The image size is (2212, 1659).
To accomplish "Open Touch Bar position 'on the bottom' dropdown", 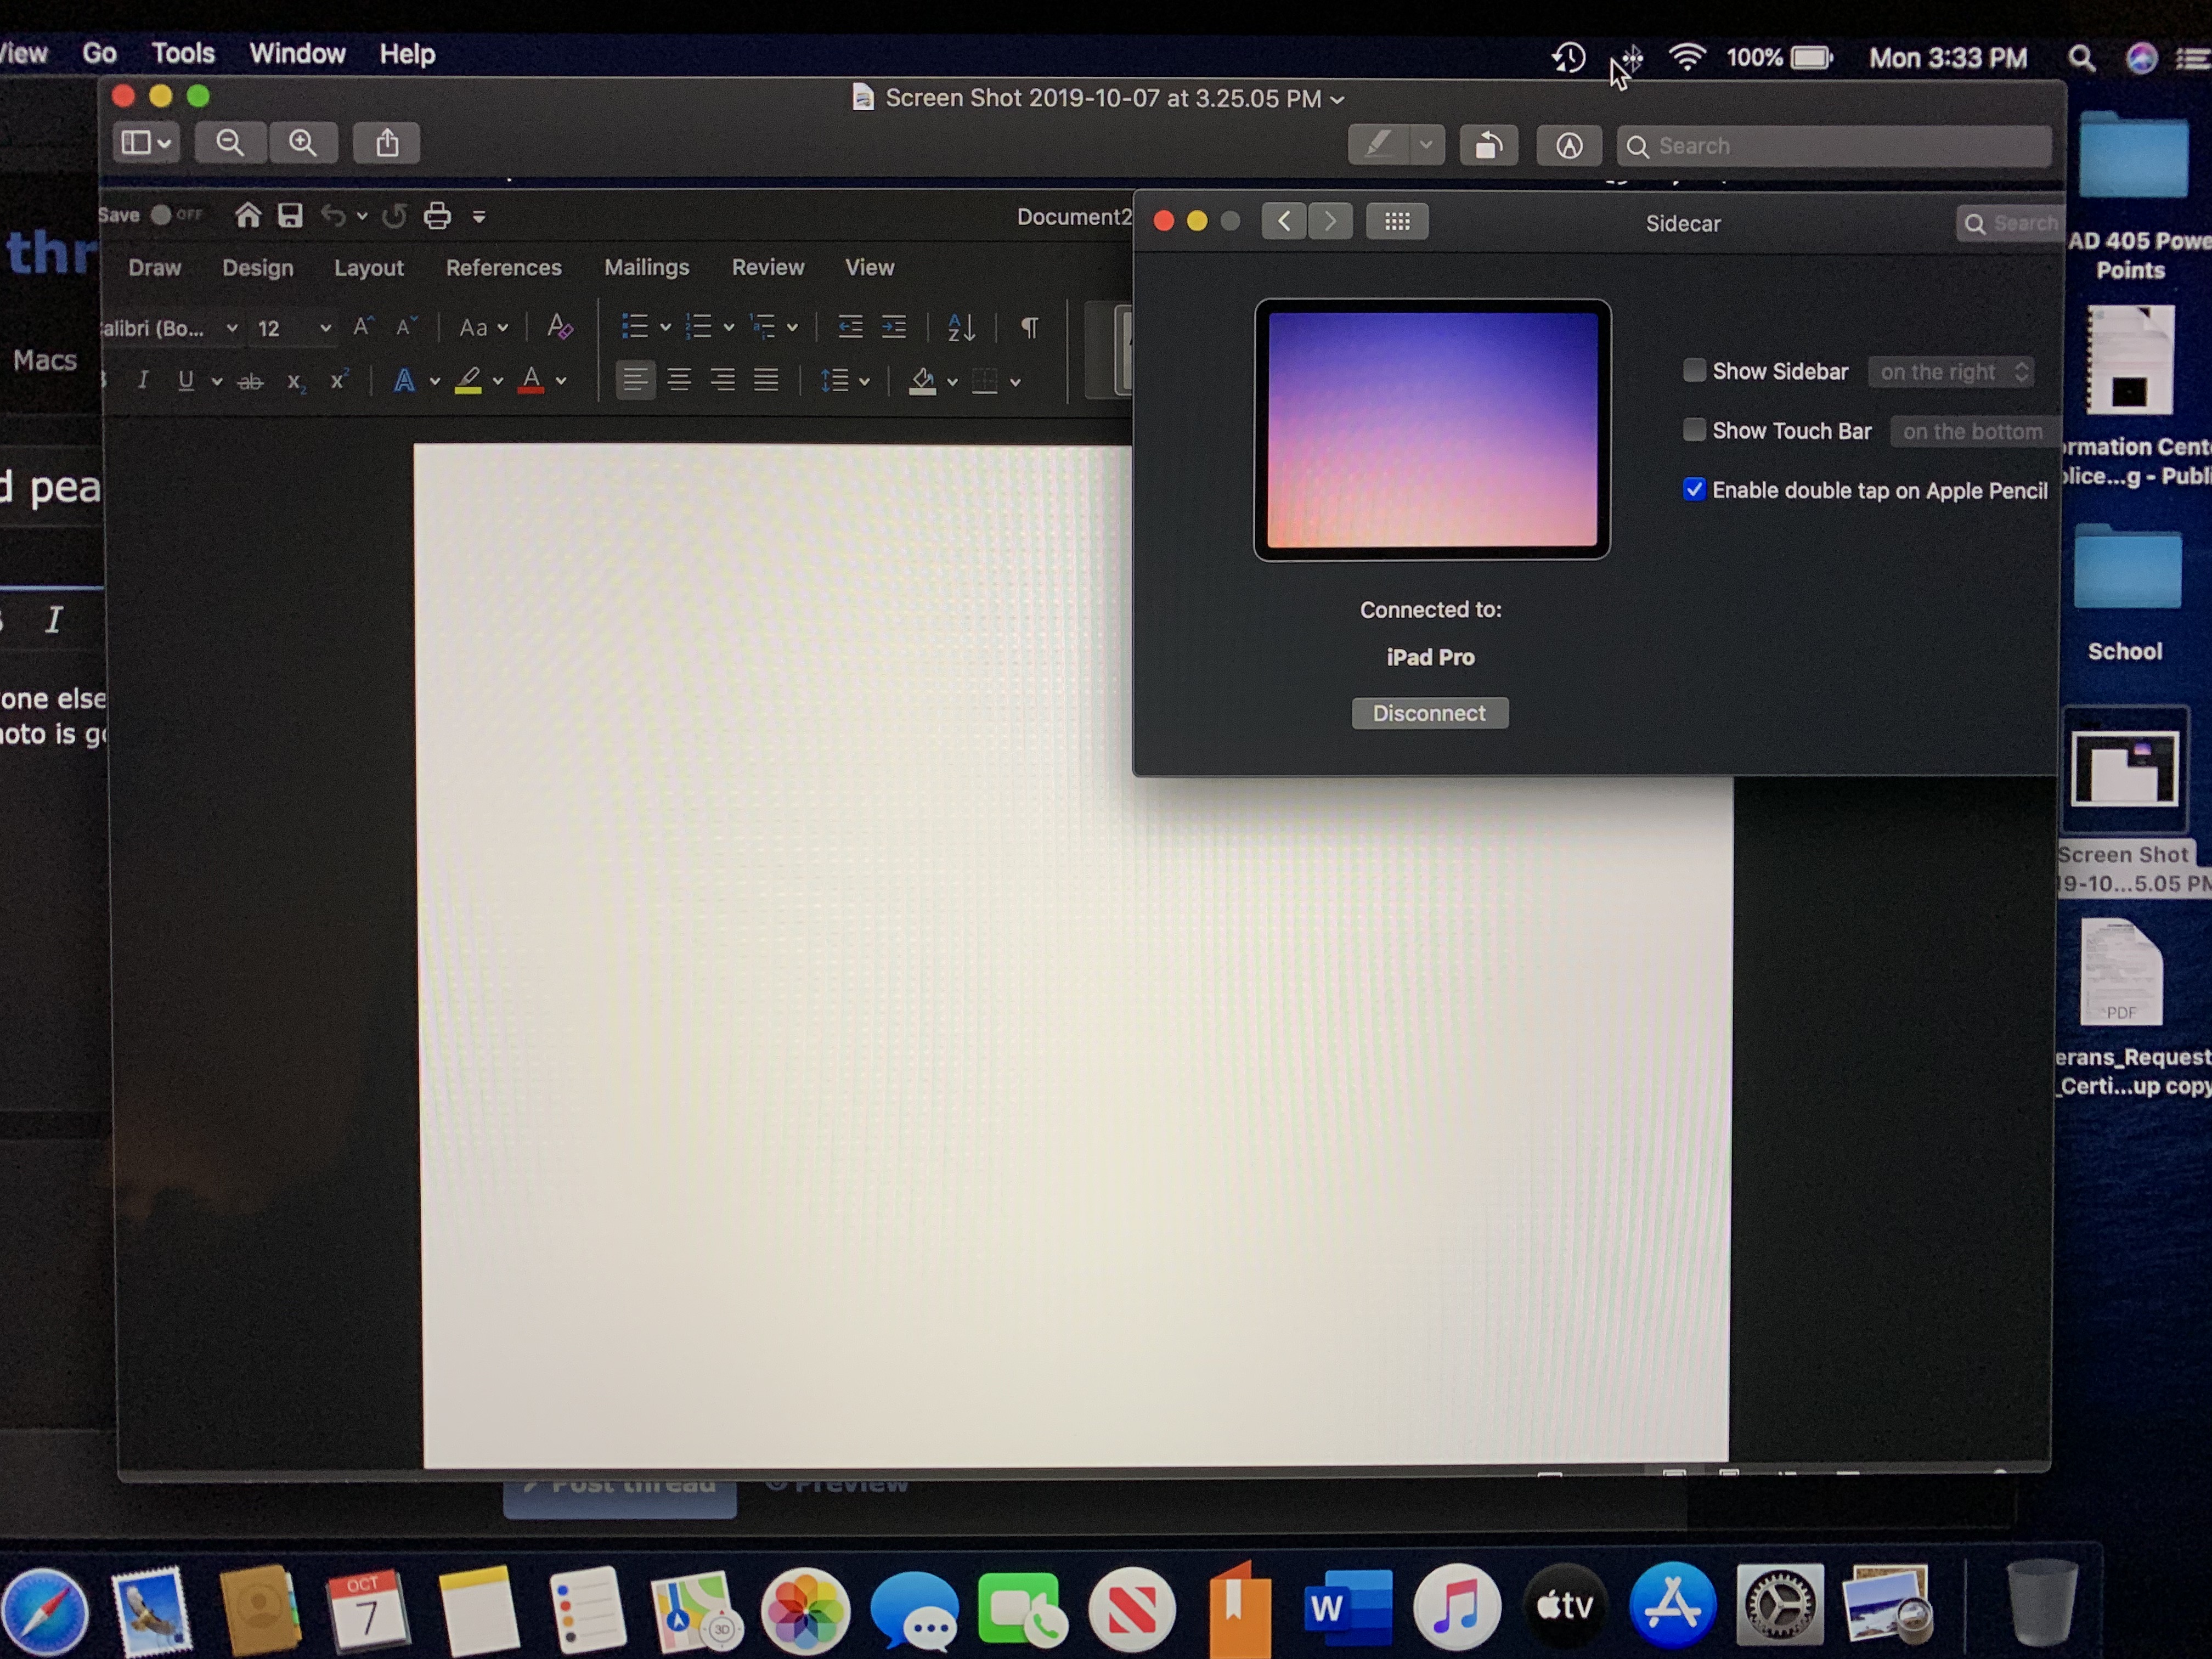I will click(x=1975, y=431).
